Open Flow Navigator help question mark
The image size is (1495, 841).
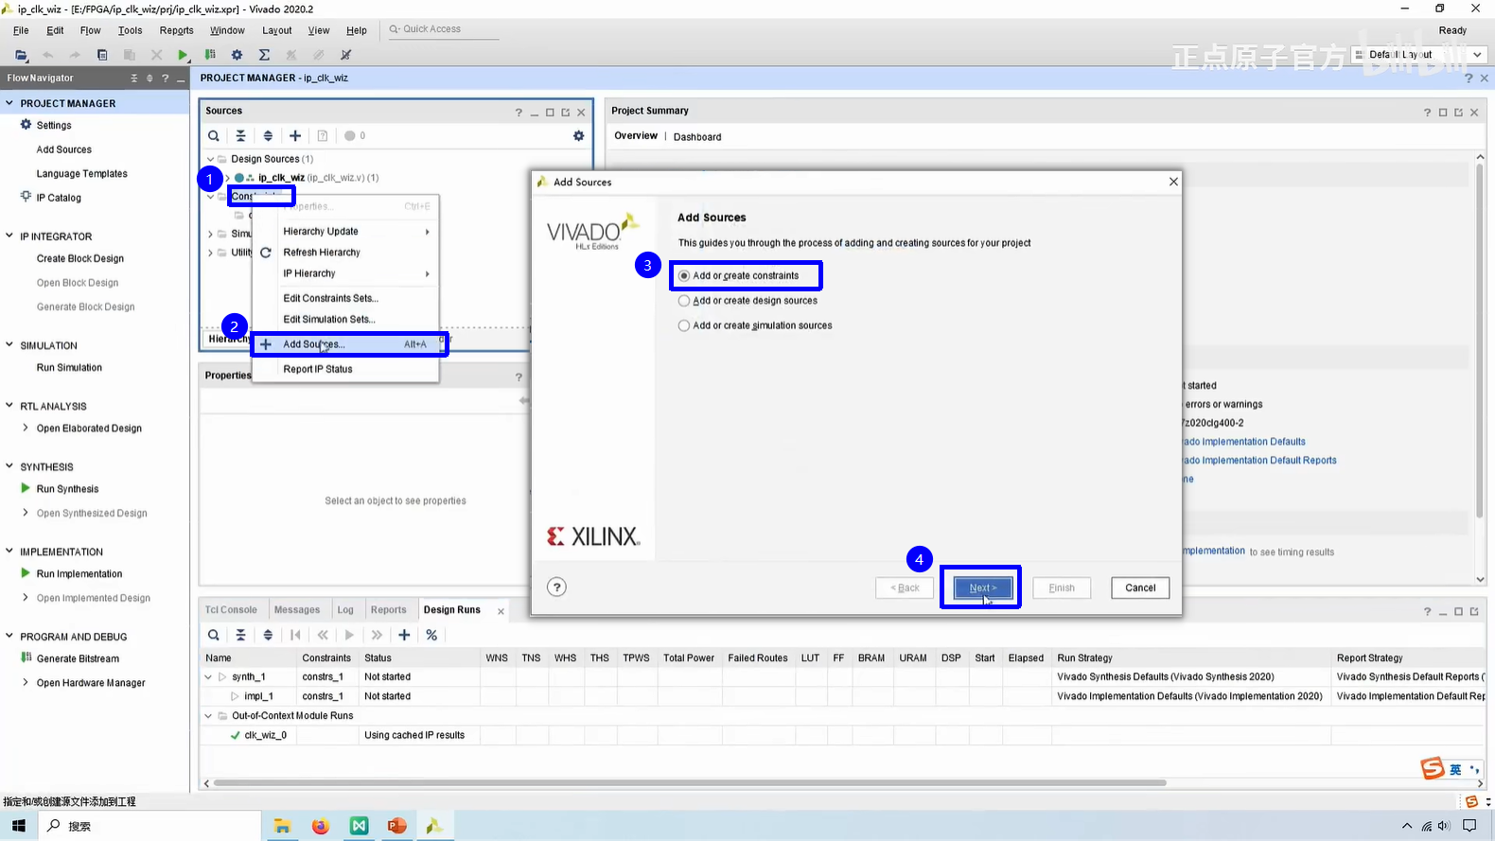(165, 79)
